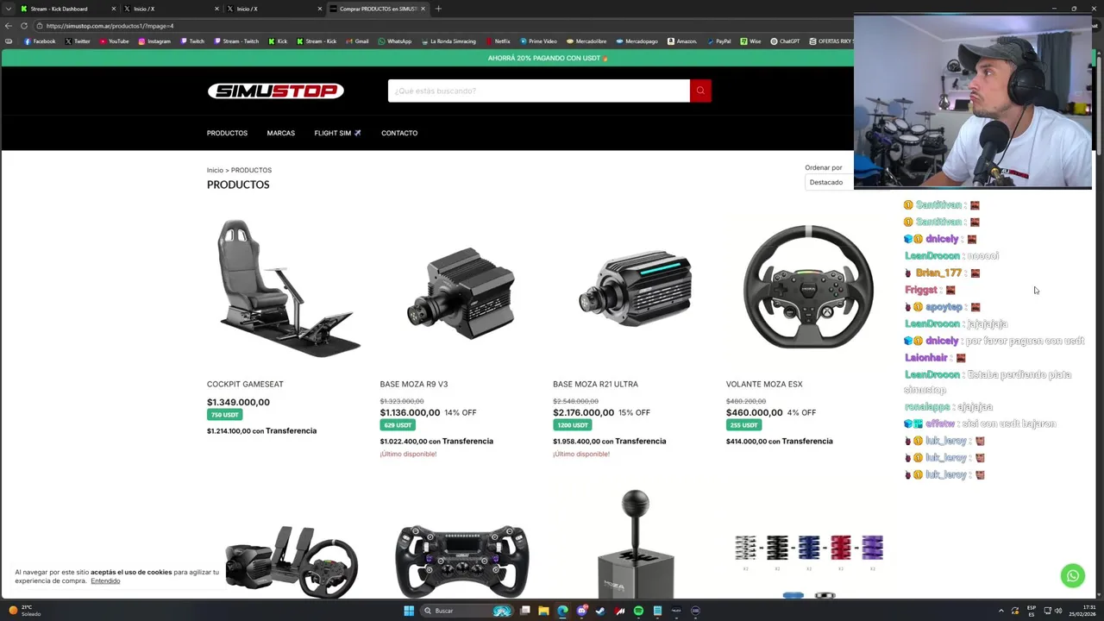This screenshot has width=1104, height=621.
Task: Open BASE MOZA R21 ULTRA product title
Action: (595, 384)
